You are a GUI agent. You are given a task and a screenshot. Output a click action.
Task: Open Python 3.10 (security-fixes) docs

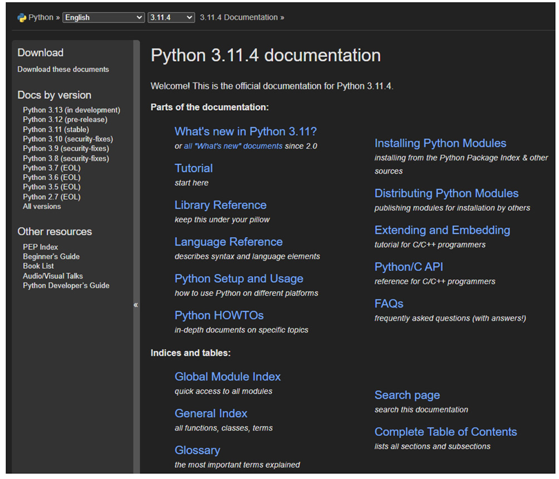68,139
